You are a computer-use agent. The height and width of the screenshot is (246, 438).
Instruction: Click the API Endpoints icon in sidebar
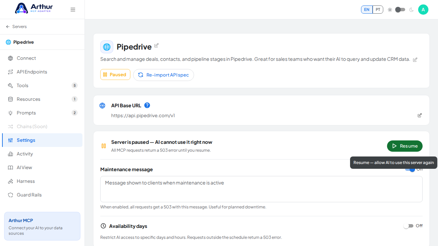tap(11, 72)
